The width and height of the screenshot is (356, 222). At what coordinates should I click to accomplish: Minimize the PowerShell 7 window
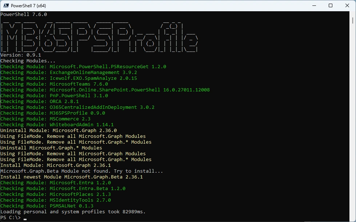[x=313, y=5]
